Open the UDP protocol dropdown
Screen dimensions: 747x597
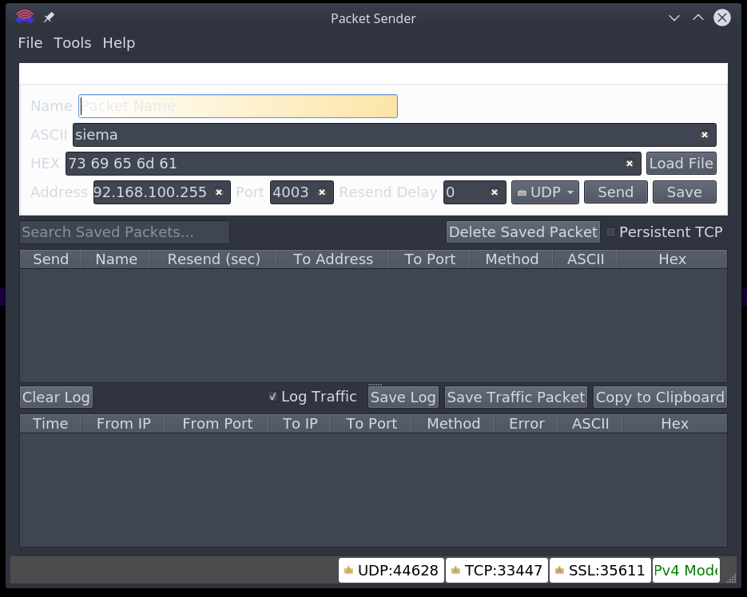tap(545, 192)
